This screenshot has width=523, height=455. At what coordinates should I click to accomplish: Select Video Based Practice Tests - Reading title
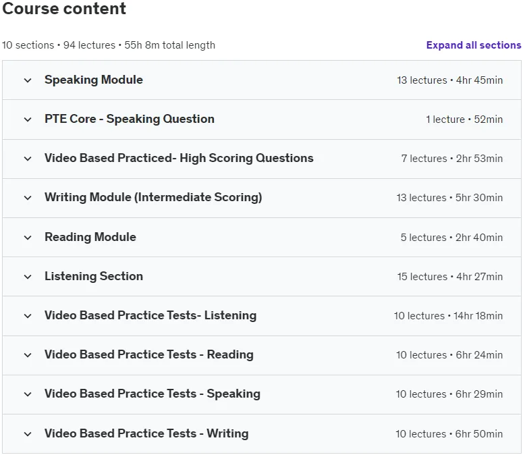149,354
